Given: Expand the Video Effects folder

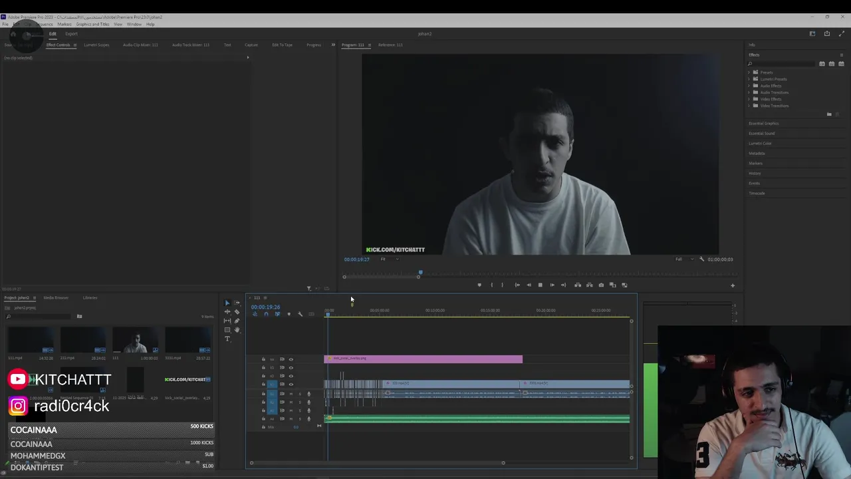Looking at the screenshot, I should [749, 98].
